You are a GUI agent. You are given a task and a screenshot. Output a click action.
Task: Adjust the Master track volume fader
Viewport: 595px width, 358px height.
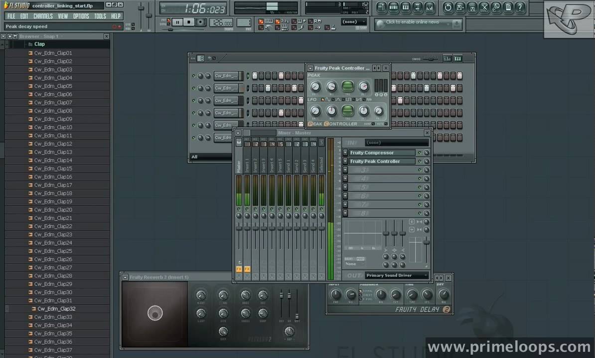(x=239, y=228)
